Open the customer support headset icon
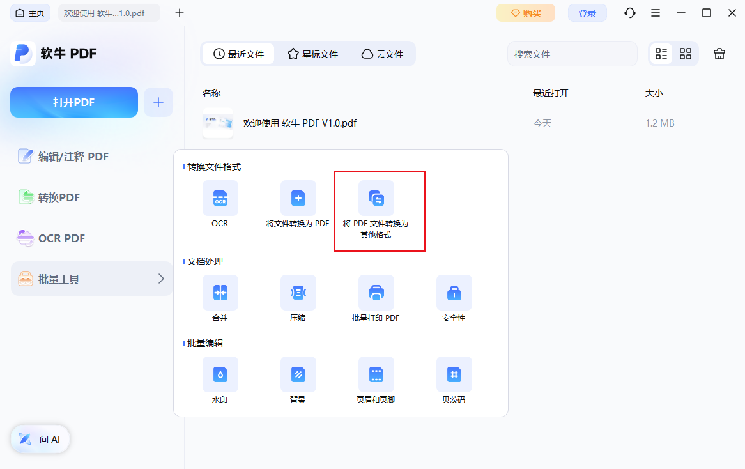745x469 pixels. (629, 13)
